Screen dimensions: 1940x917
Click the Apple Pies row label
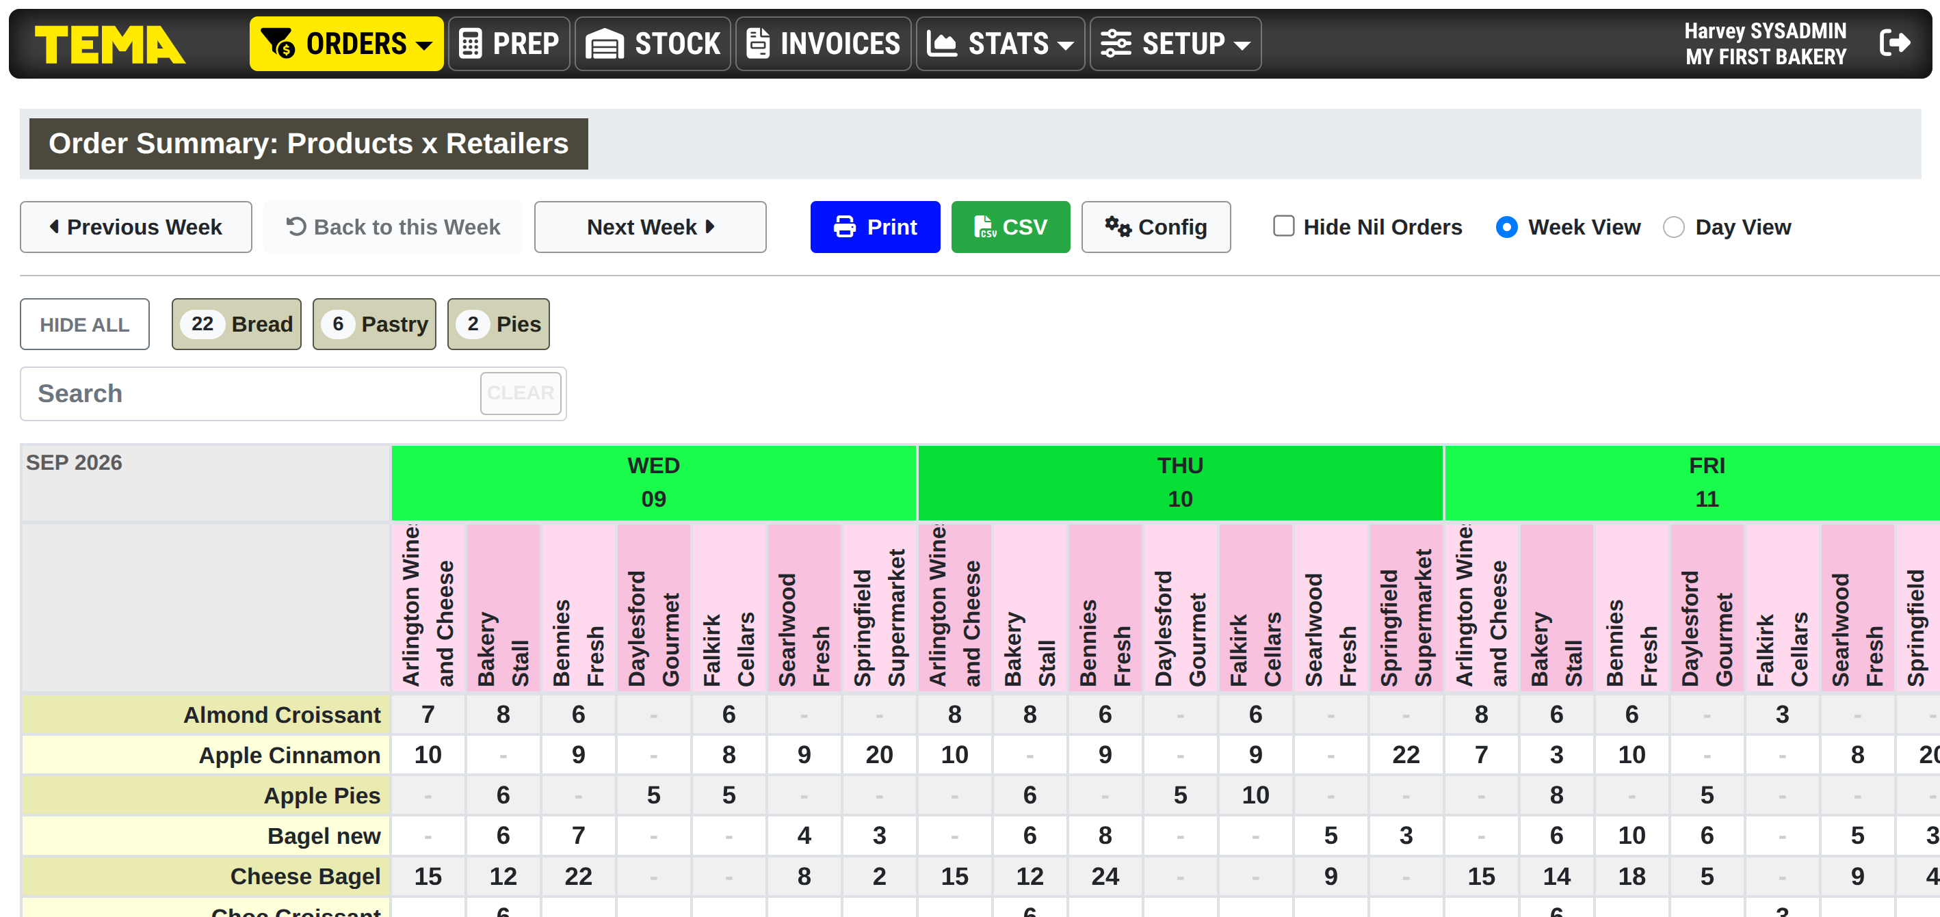point(206,796)
